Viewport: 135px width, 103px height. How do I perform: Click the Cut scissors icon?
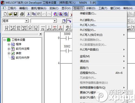coord(28,14)
